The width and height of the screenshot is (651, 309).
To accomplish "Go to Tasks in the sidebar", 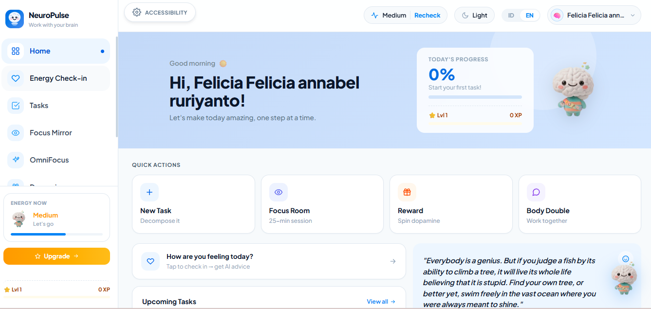I will tap(56, 106).
